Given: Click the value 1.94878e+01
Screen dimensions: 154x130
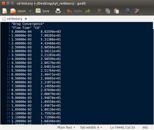Looking at the screenshot, I should [x=51, y=98].
